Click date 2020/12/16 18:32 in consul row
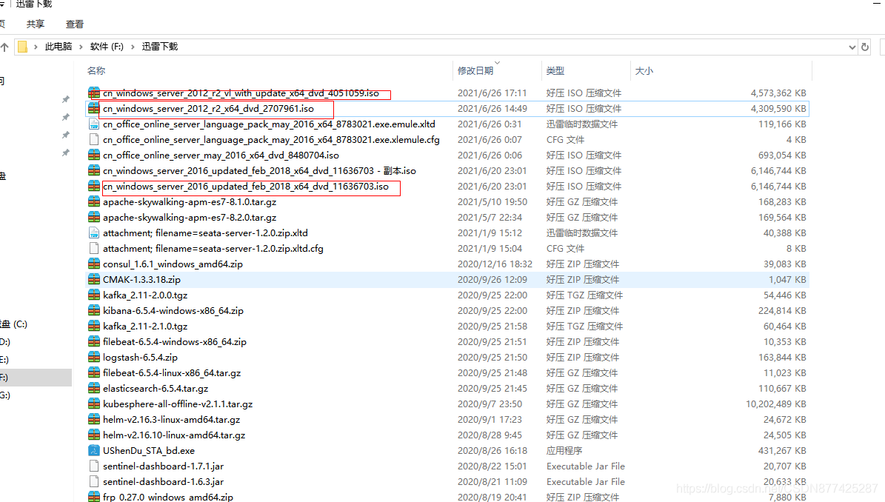 click(495, 264)
